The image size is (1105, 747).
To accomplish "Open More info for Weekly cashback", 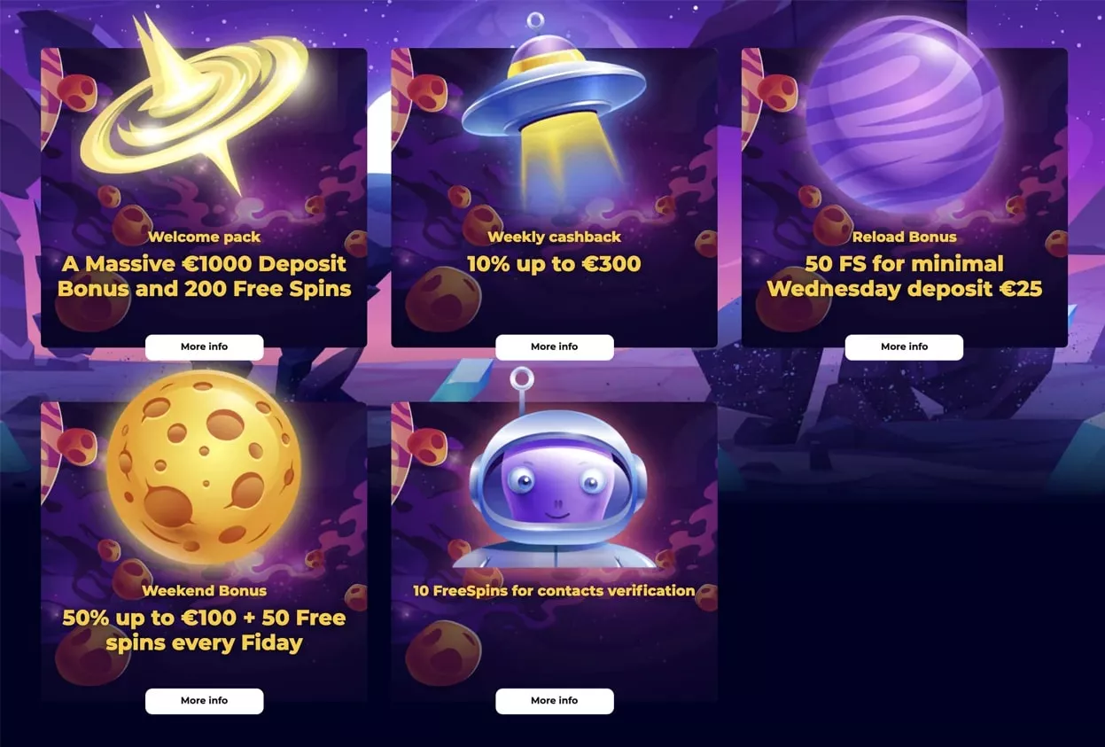I will (x=554, y=347).
